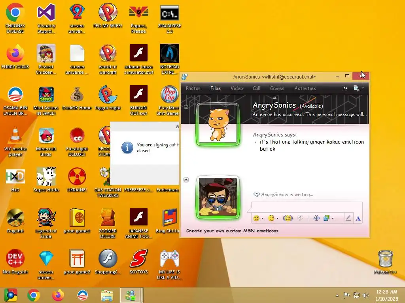Click the personal message error text
This screenshot has height=303, width=405.
click(x=309, y=114)
